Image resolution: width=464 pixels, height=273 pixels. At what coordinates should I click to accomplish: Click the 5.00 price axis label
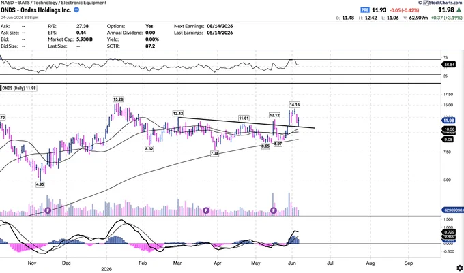pyautogui.click(x=448, y=180)
